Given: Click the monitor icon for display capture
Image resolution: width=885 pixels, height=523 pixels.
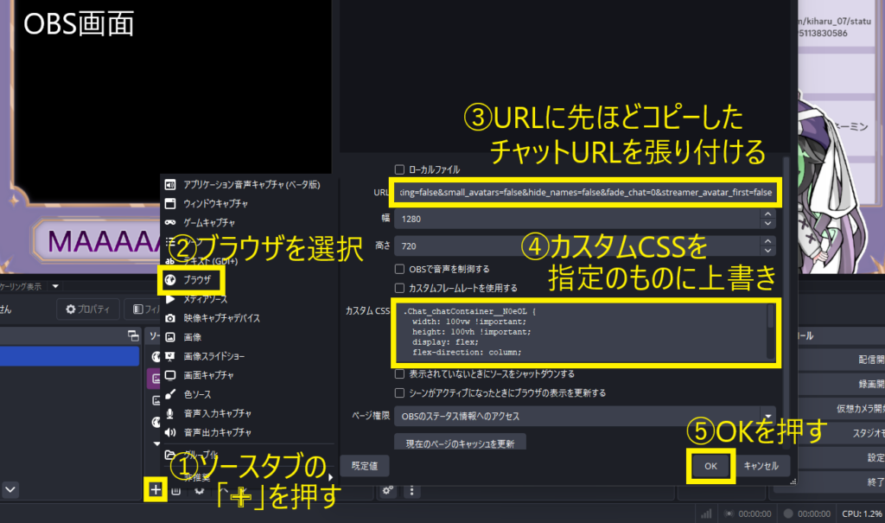Looking at the screenshot, I should click(170, 375).
